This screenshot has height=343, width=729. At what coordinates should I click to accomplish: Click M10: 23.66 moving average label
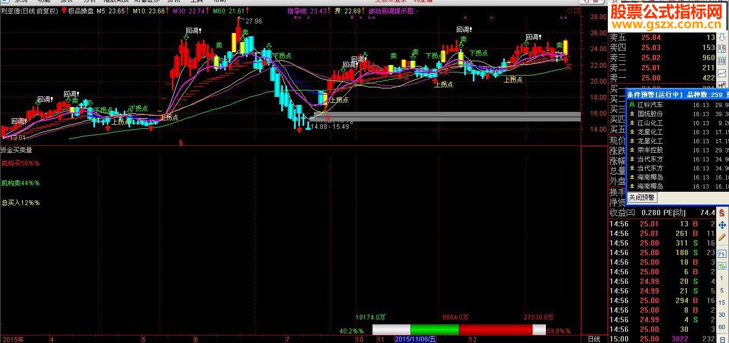(148, 11)
